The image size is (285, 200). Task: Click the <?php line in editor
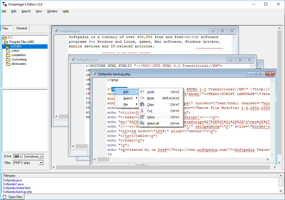[113, 80]
